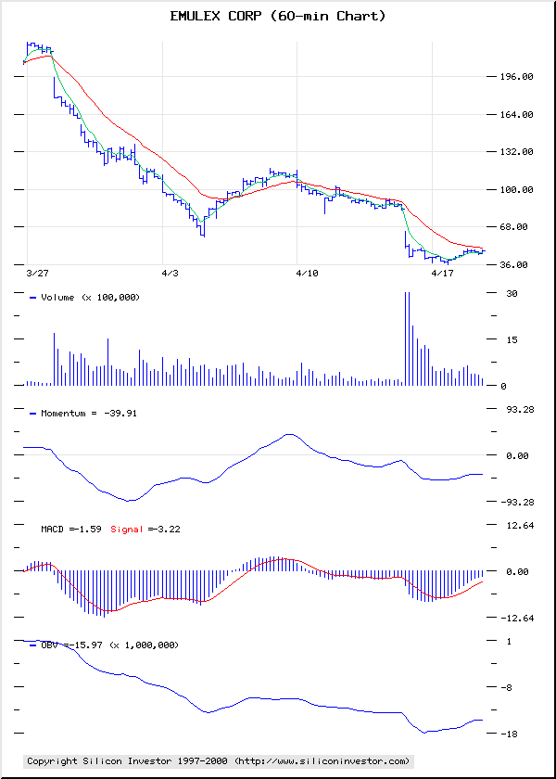Click the blue marker beside the OBV legend

click(x=33, y=645)
